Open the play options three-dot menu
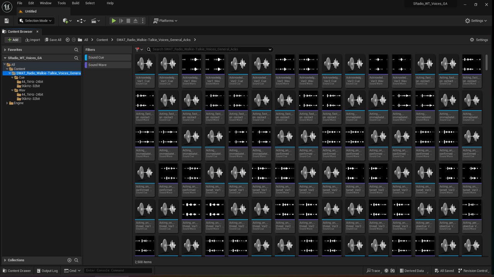The width and height of the screenshot is (494, 277). (x=143, y=21)
